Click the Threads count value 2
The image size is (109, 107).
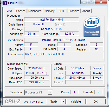pyautogui.click(x=99, y=92)
